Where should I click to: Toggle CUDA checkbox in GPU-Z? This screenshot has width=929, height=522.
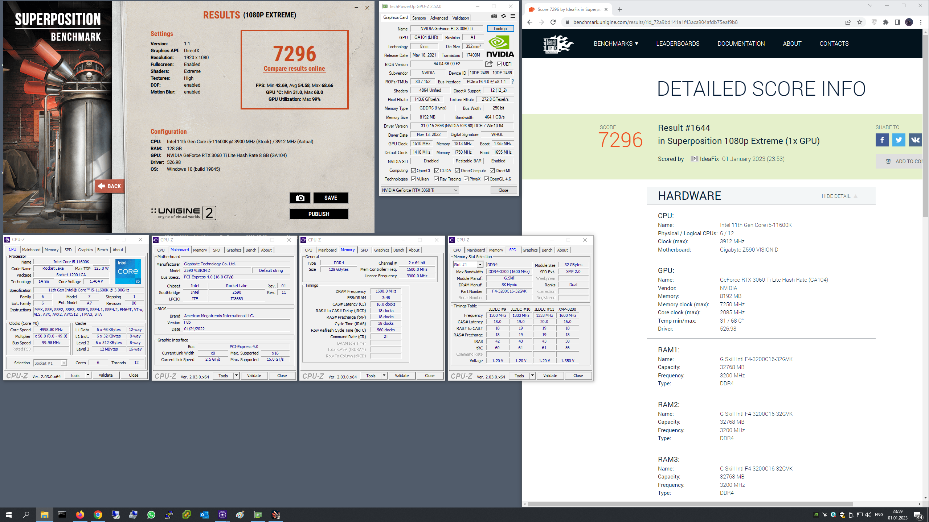tap(437, 171)
